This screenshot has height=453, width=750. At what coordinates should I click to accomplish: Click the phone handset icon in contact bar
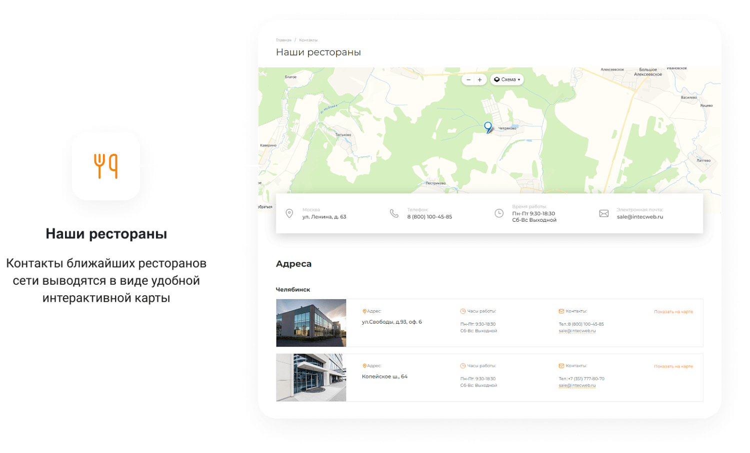394,213
